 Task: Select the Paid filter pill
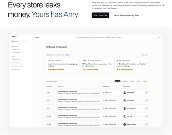[x=132, y=81]
